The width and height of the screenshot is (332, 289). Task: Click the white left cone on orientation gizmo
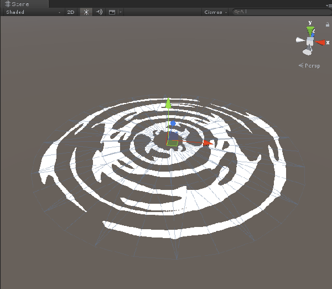click(x=299, y=40)
